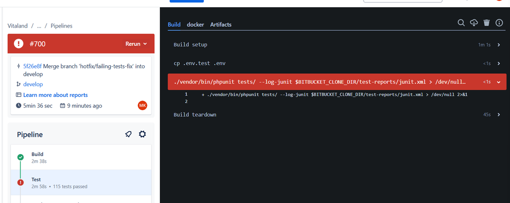Search the build log with magnifier icon
Viewport: 510px width, 203px height.
coord(461,23)
